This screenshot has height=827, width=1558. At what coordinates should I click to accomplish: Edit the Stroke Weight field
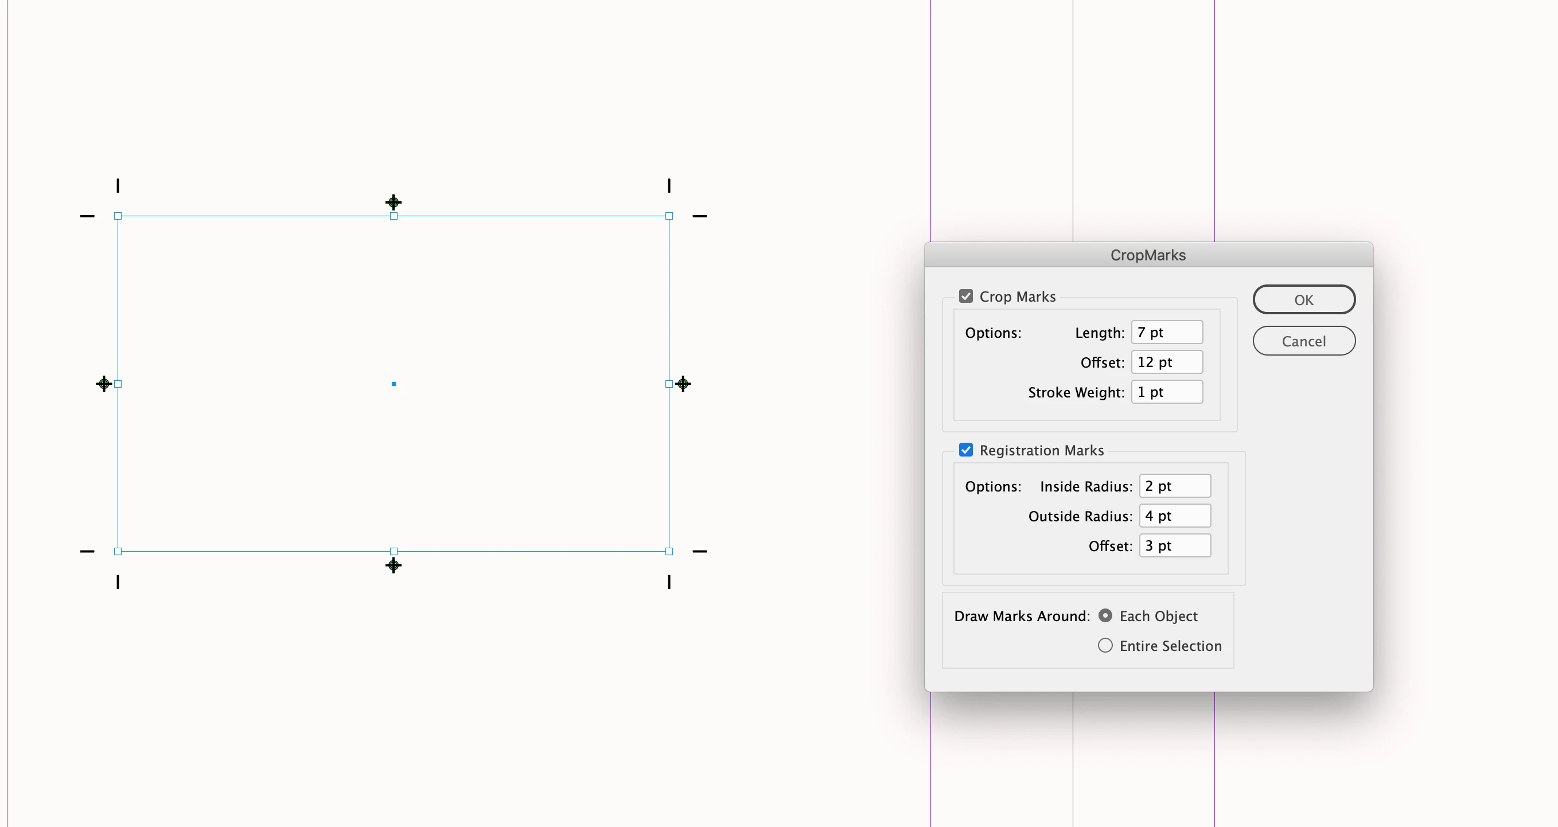point(1167,392)
